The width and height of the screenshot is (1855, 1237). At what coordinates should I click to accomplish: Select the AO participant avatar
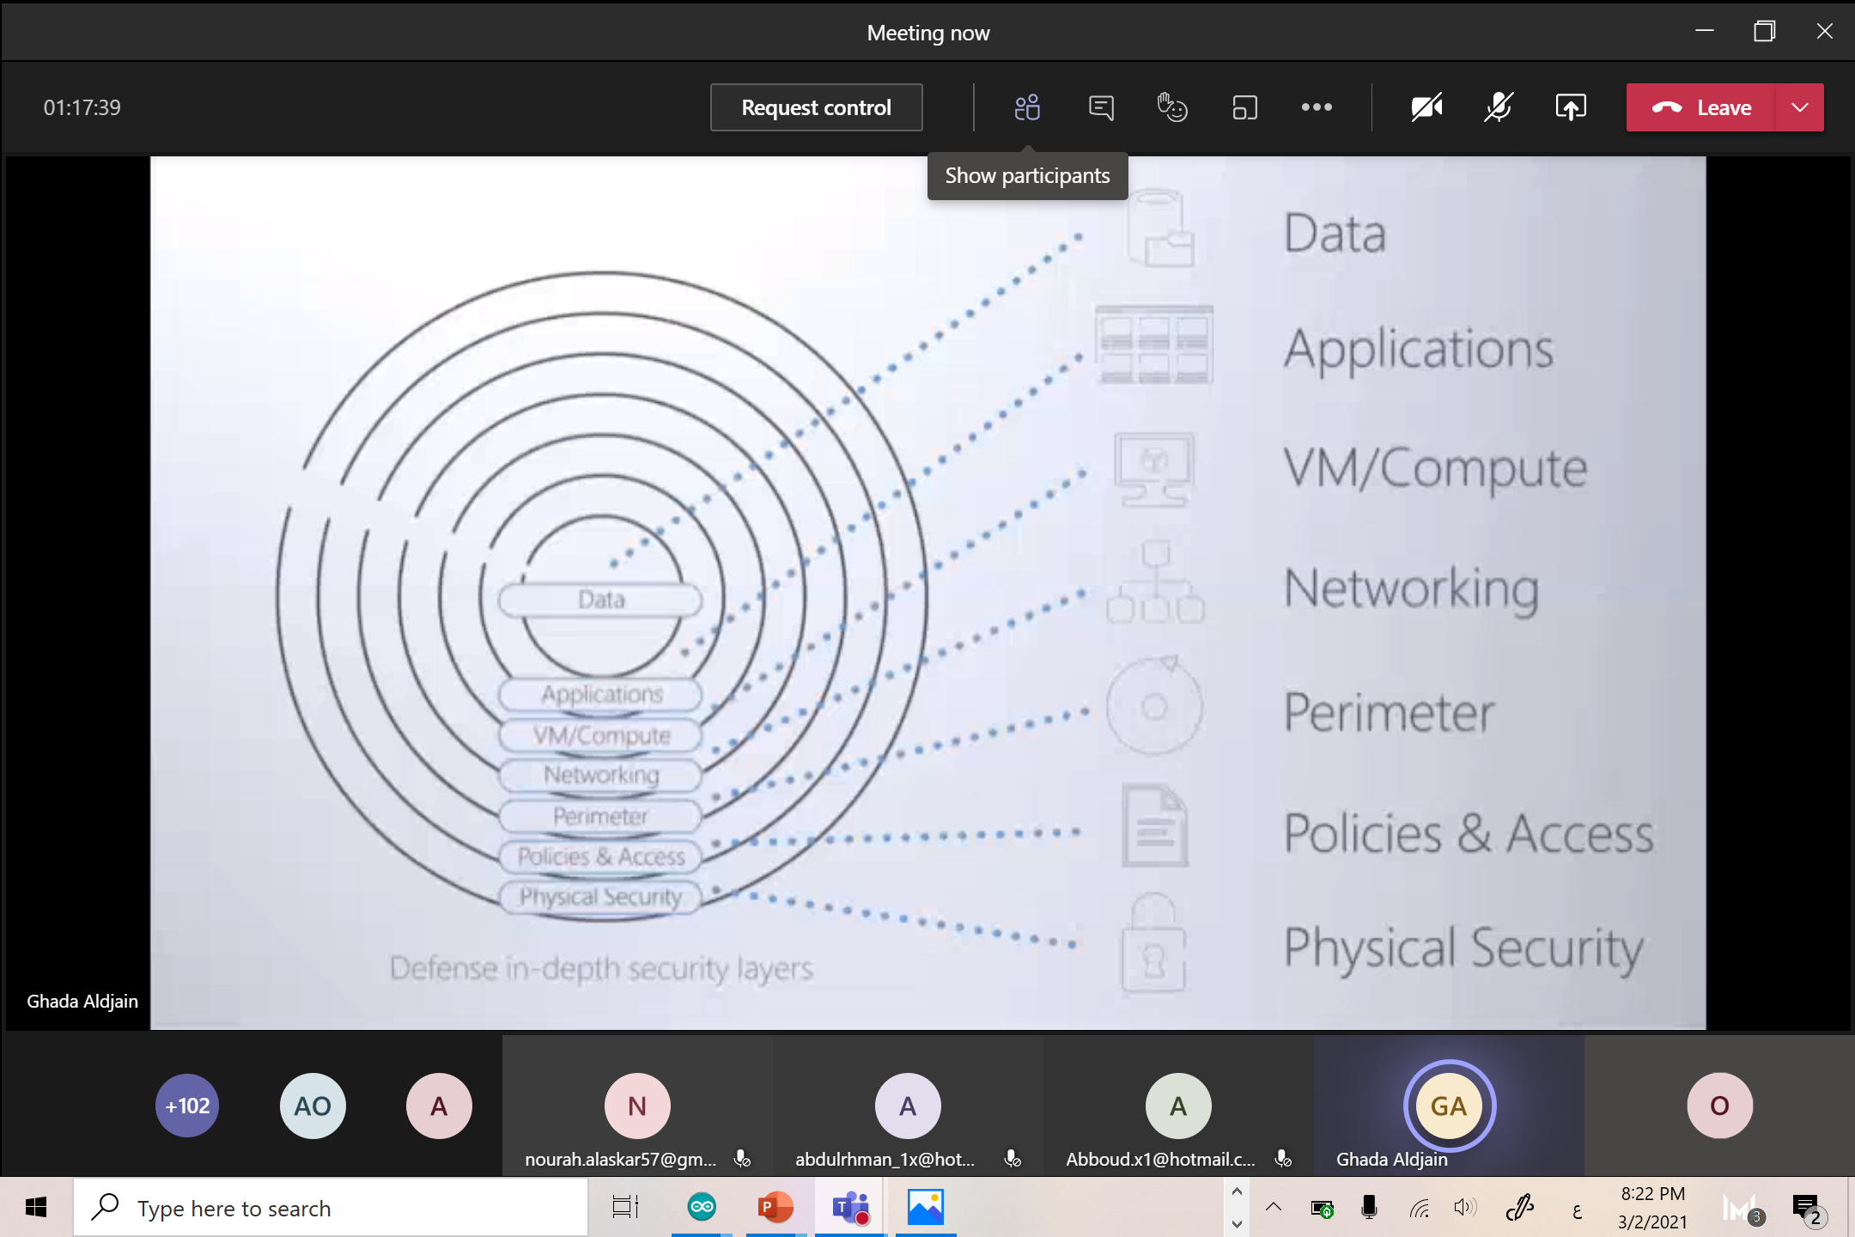tap(313, 1106)
